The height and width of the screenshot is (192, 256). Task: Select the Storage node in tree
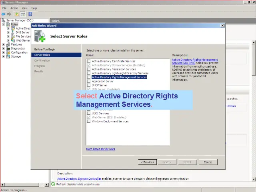(x=16, y=56)
